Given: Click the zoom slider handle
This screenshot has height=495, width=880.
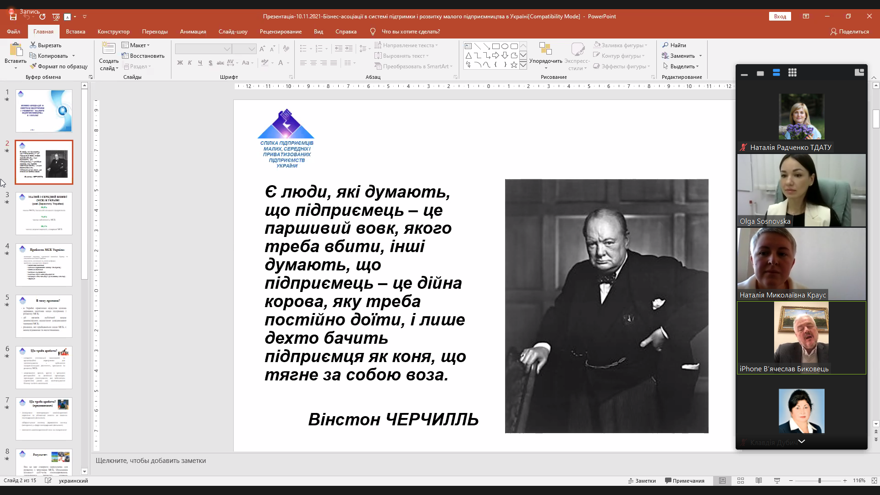Looking at the screenshot, I should click(819, 481).
